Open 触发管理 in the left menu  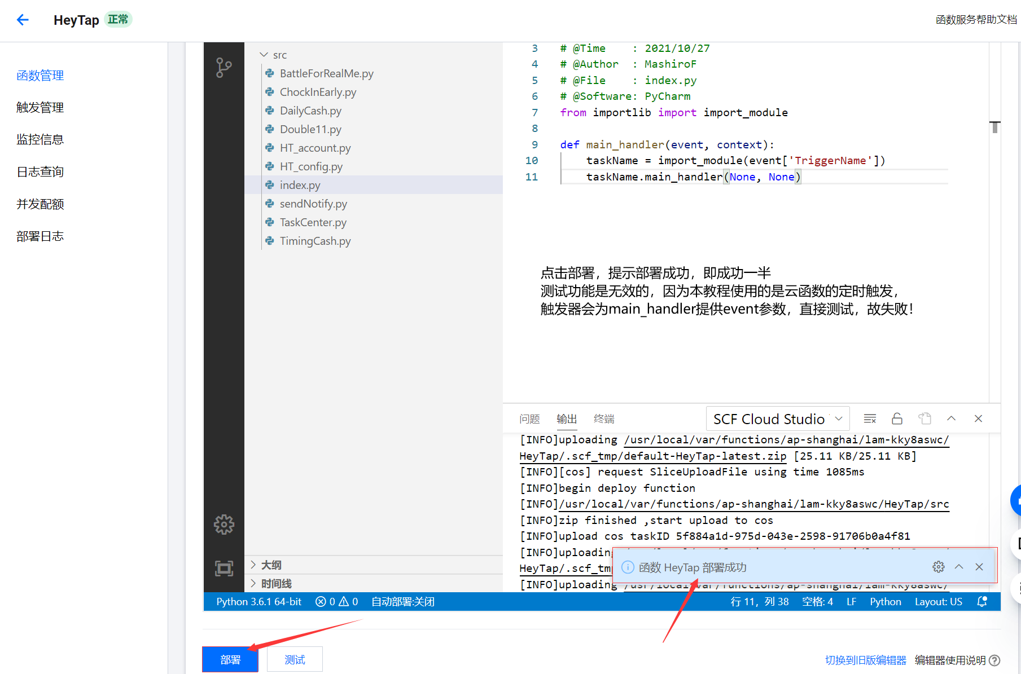(40, 108)
